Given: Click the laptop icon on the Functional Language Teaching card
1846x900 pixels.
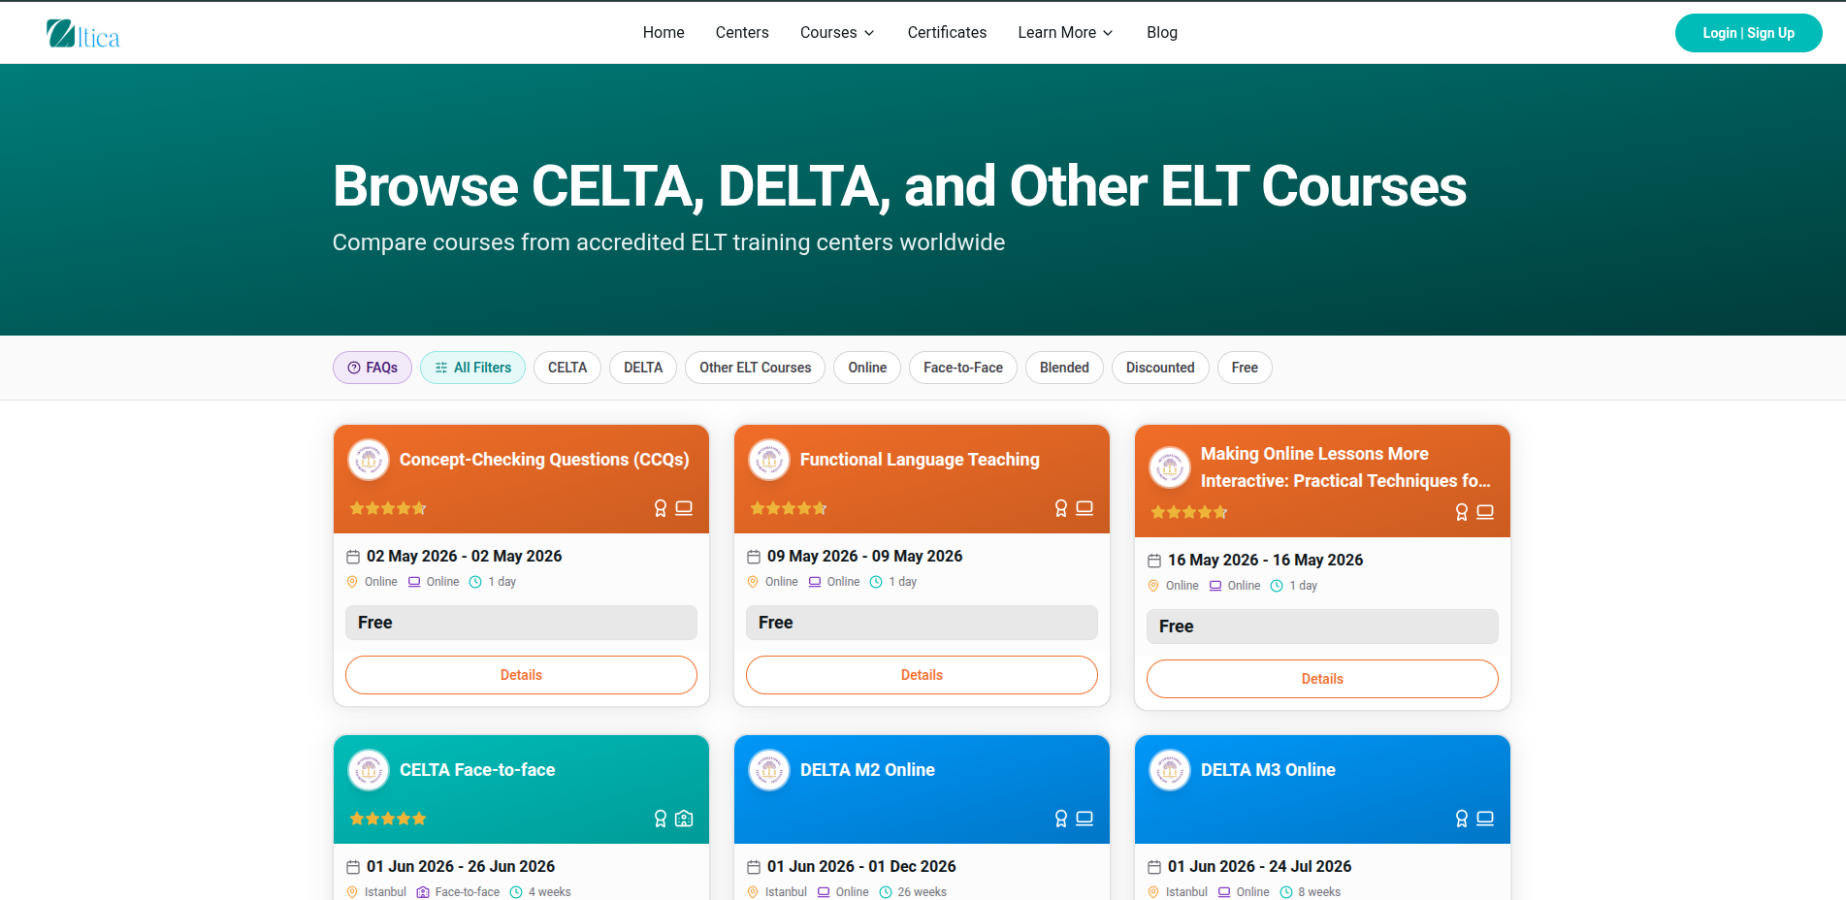Looking at the screenshot, I should 1084,507.
